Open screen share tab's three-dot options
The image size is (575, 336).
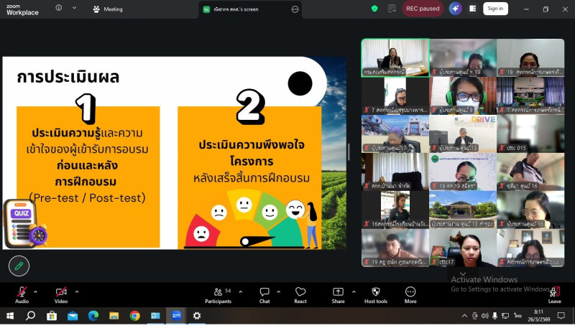pos(295,9)
